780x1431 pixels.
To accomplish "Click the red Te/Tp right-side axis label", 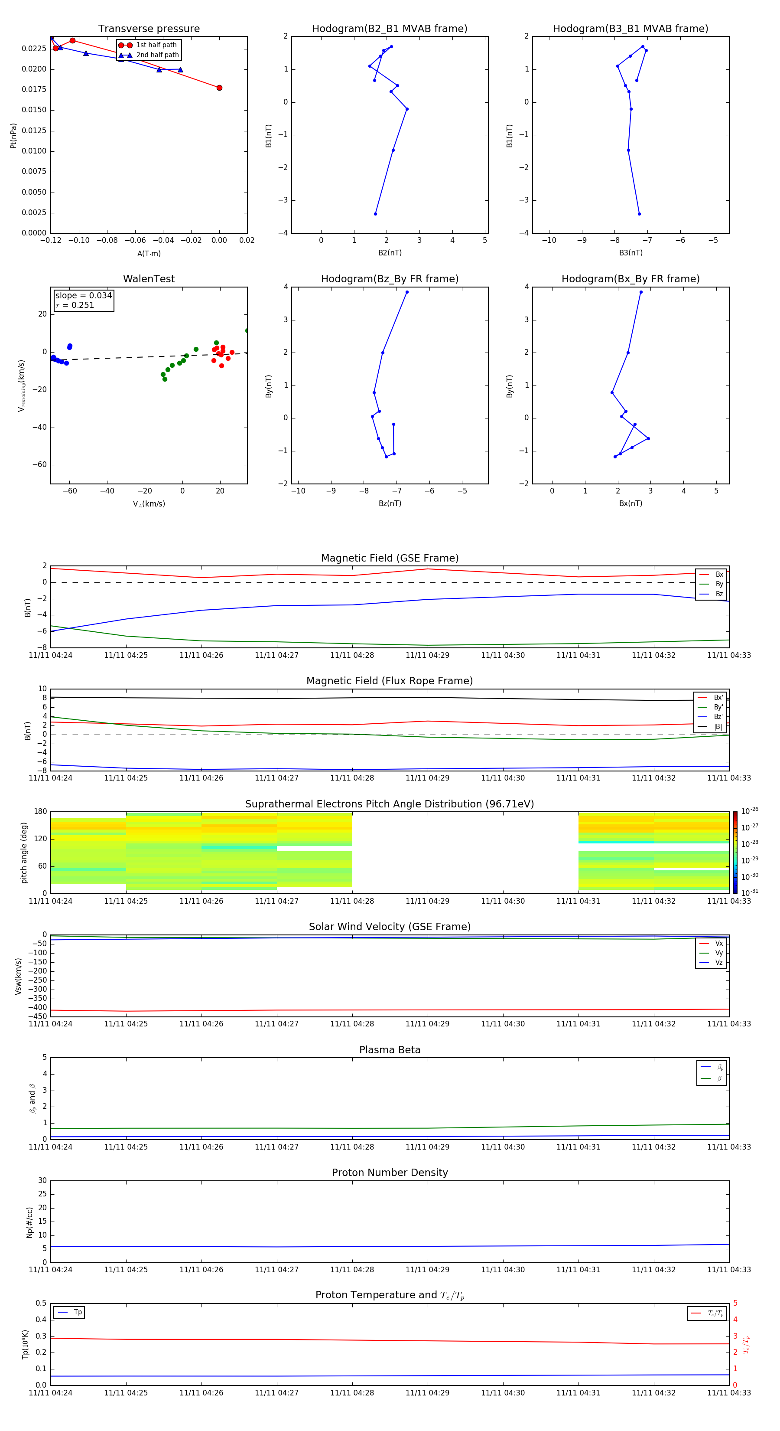I will point(746,1344).
